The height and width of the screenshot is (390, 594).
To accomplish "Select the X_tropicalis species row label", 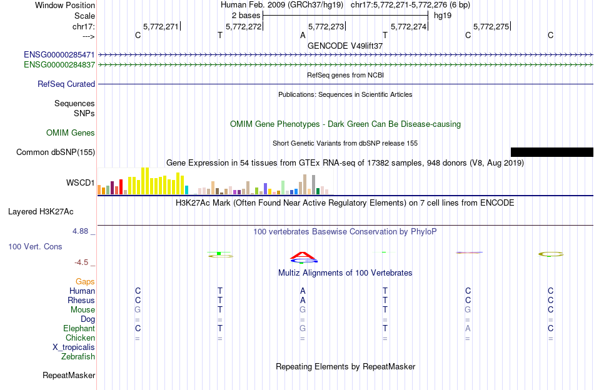I will pyautogui.click(x=74, y=347).
